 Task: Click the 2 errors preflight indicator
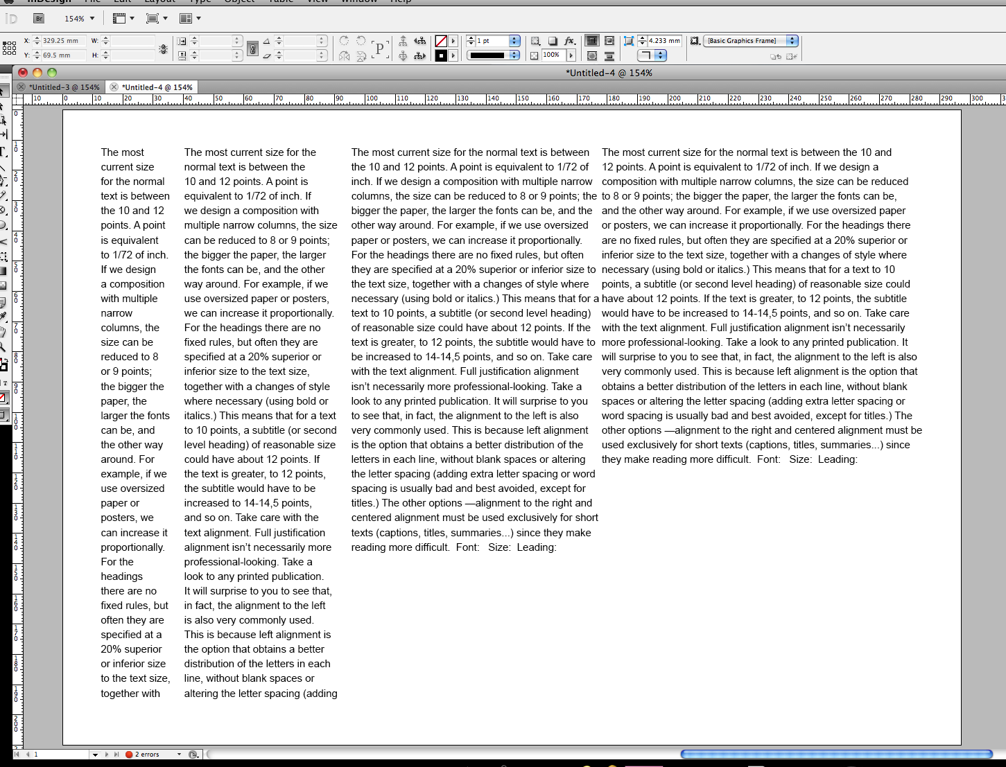143,755
